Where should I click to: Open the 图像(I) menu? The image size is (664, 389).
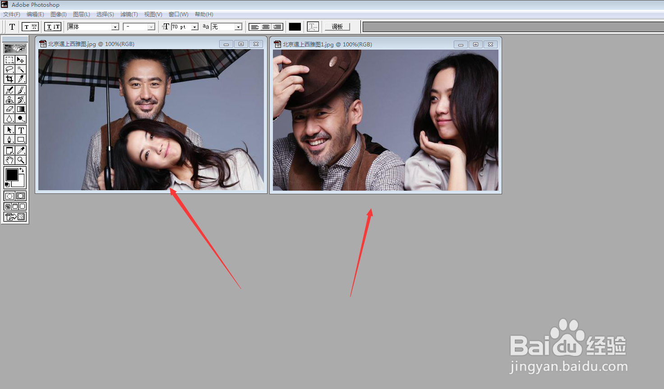tap(59, 14)
